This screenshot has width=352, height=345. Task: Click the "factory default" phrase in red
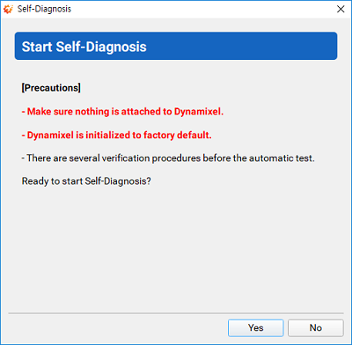(178, 135)
